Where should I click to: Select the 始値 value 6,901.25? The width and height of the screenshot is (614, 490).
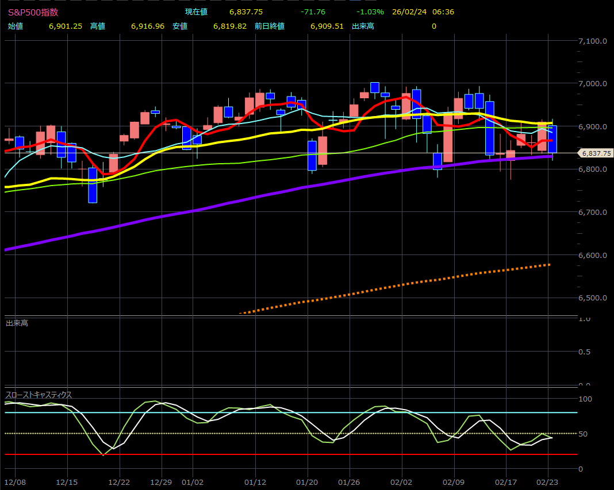click(x=66, y=26)
